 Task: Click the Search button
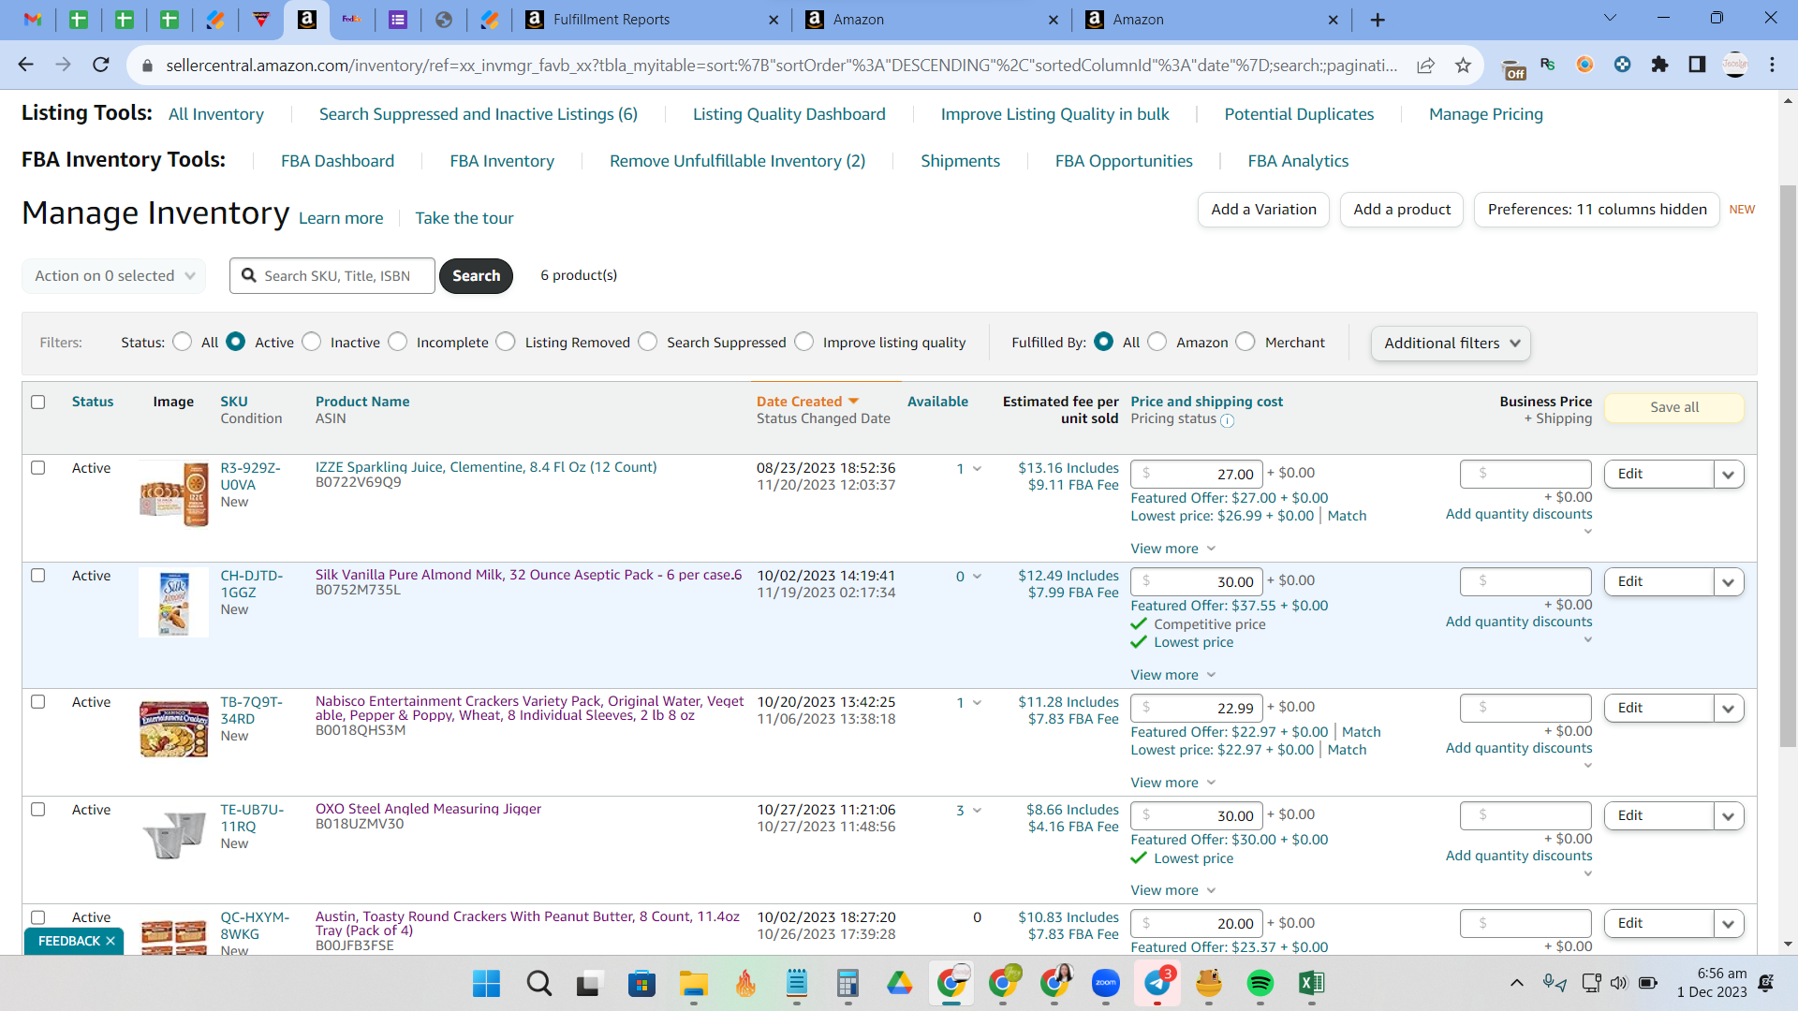[x=476, y=275]
